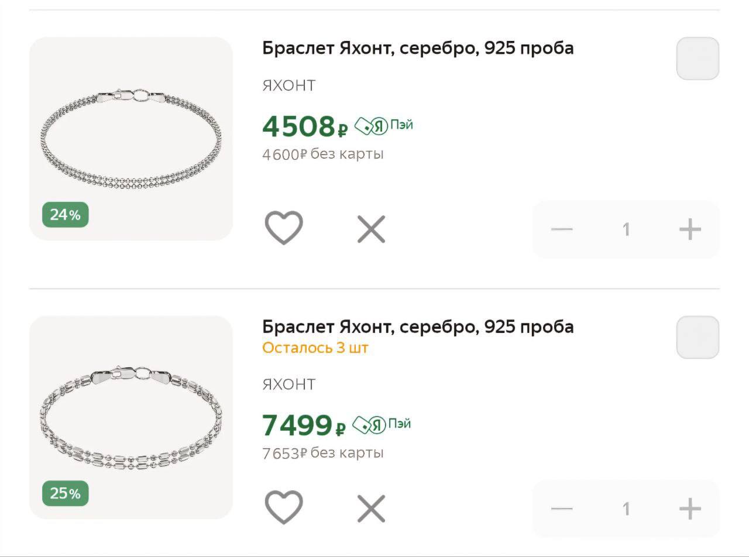Click the 24% discount badge

tap(65, 215)
